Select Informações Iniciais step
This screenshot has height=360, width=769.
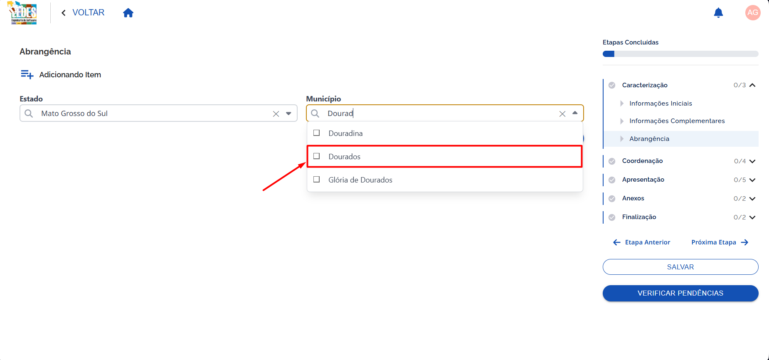(x=661, y=104)
